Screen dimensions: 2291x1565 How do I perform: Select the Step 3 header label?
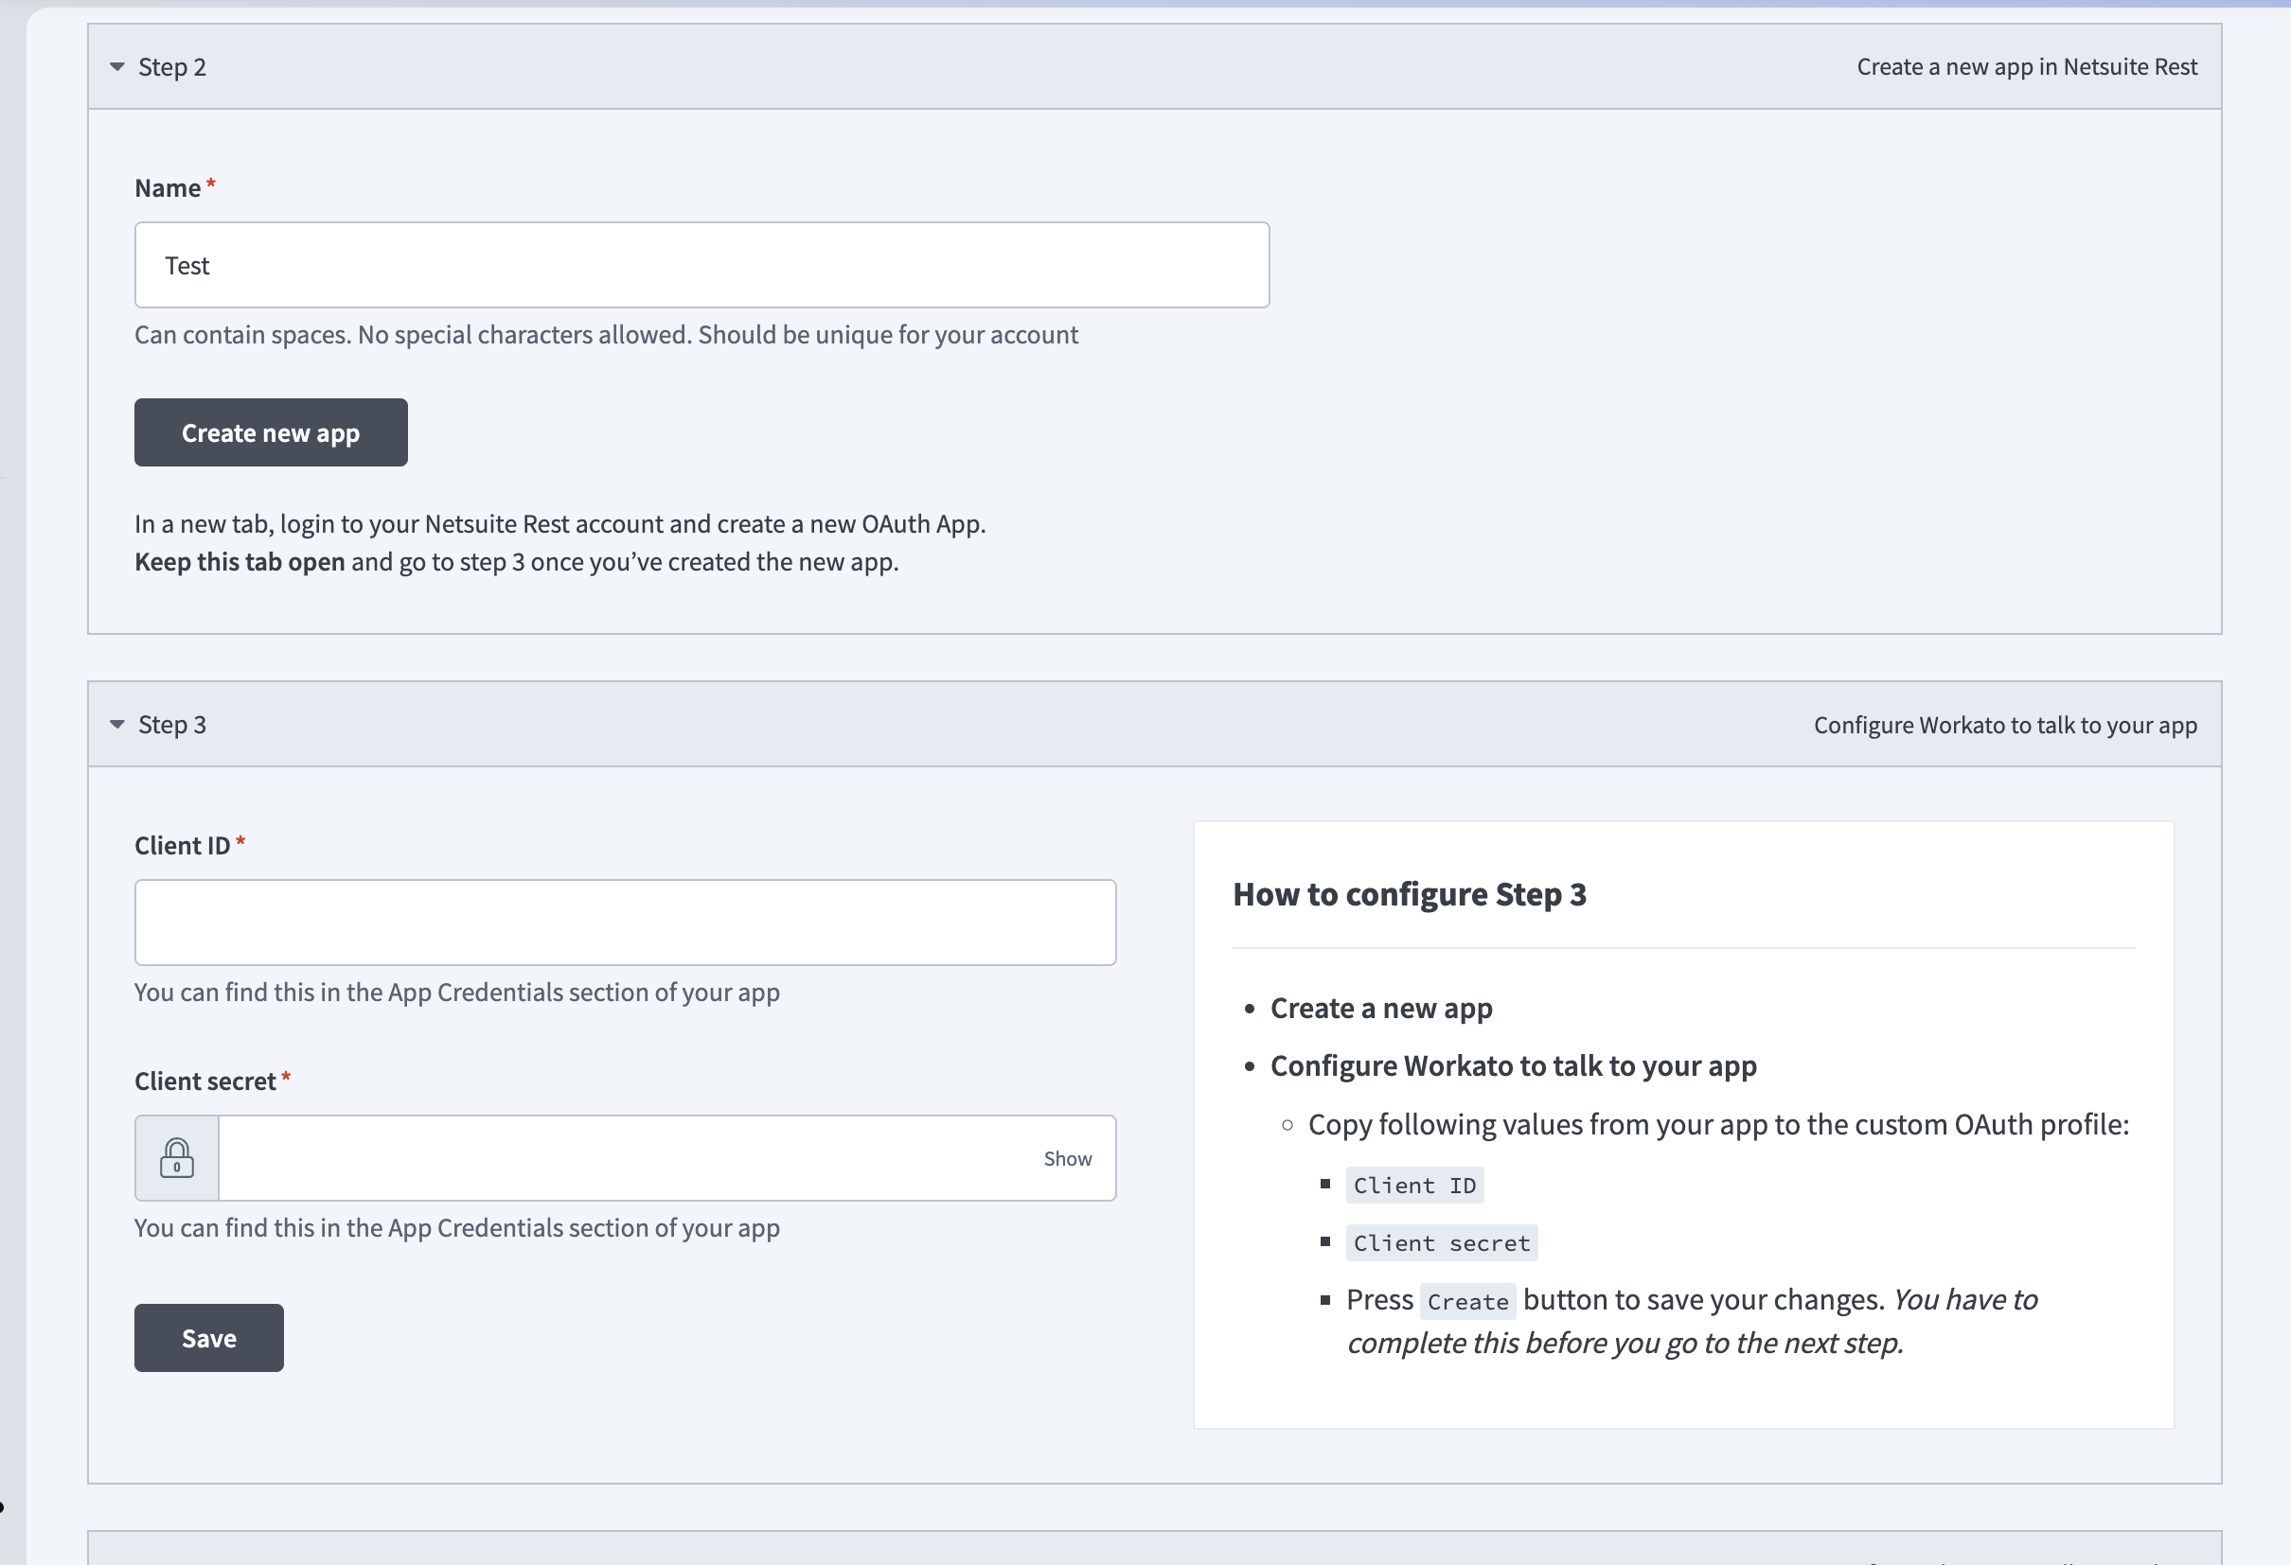tap(173, 725)
